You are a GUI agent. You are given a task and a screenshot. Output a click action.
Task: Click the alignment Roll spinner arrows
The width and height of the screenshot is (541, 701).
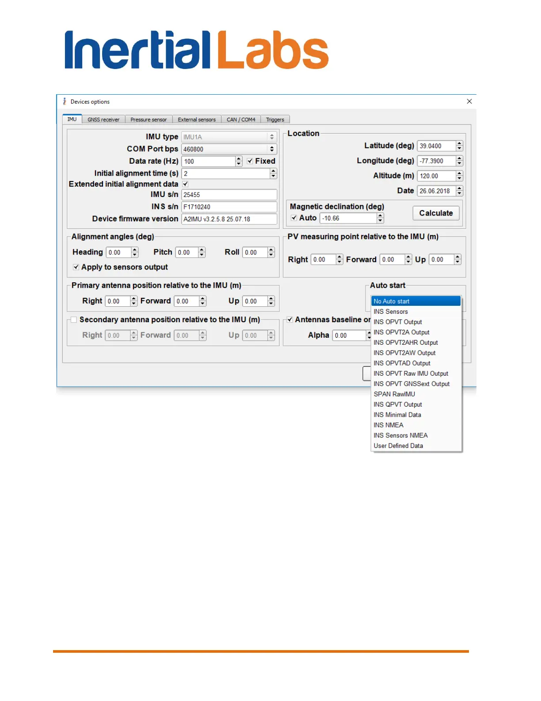(x=271, y=252)
